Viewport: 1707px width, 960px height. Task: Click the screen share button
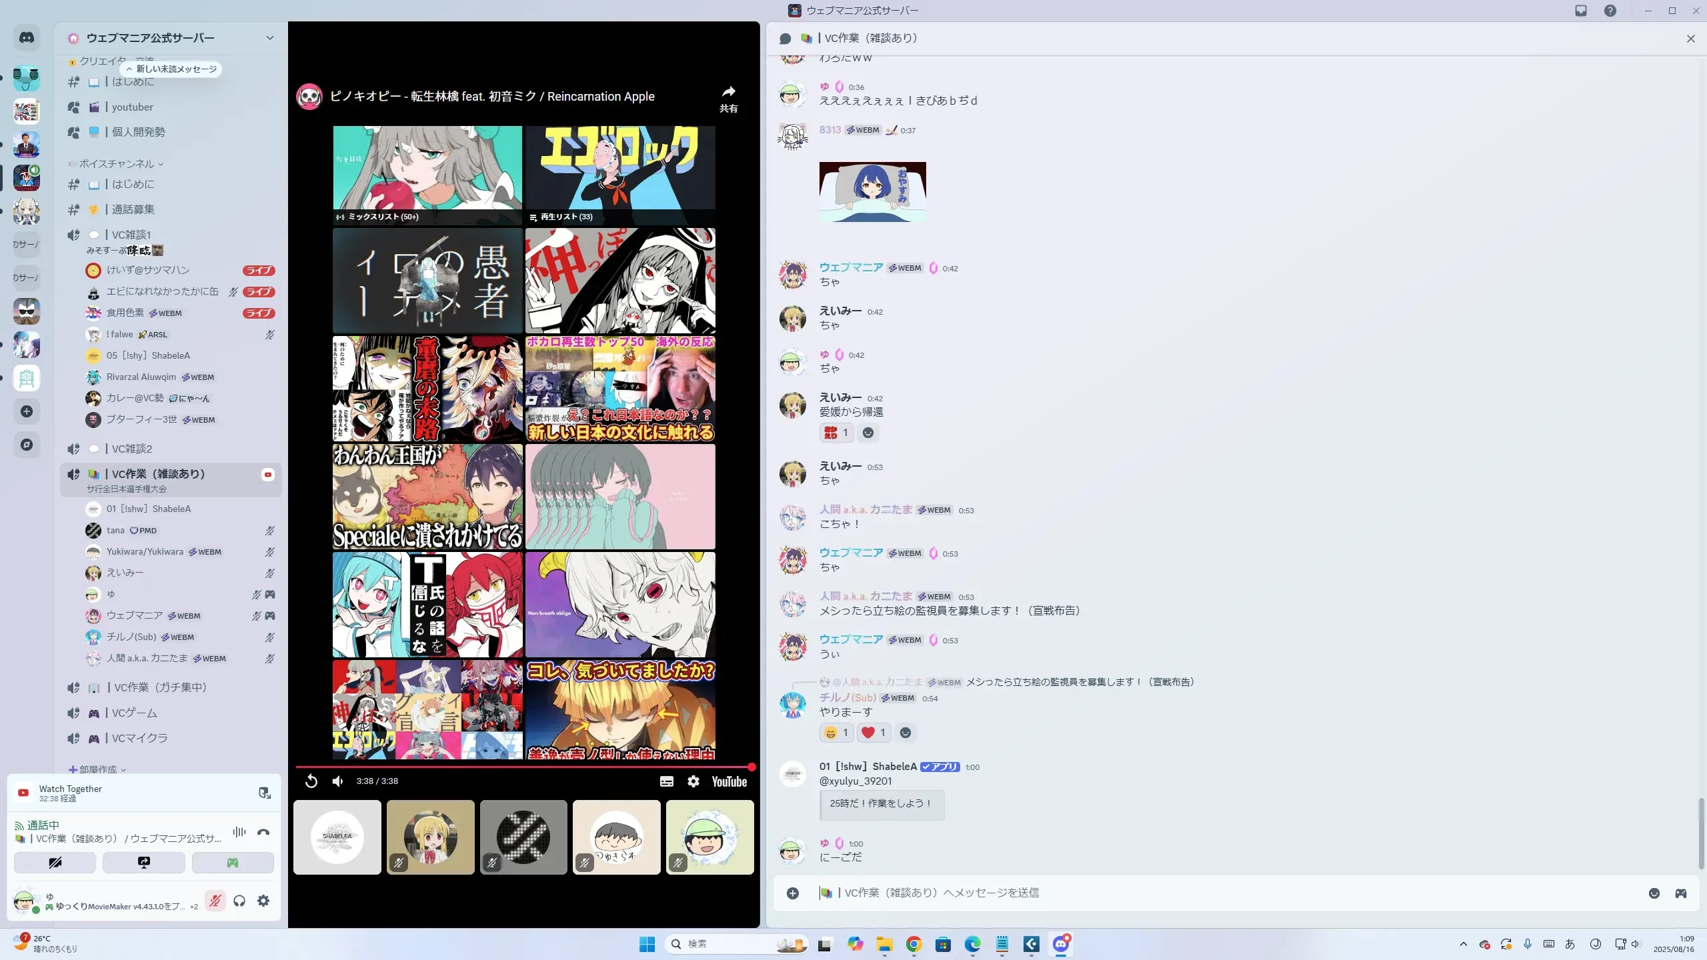point(143,863)
